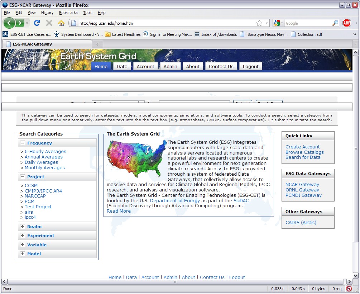Open Latest Headlines RSS feed bookmark

[x=123, y=34]
